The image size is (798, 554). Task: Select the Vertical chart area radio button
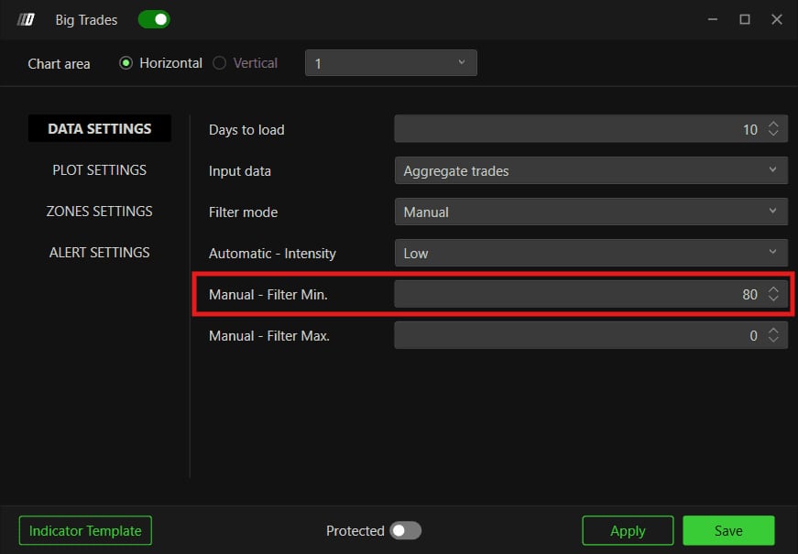tap(219, 63)
